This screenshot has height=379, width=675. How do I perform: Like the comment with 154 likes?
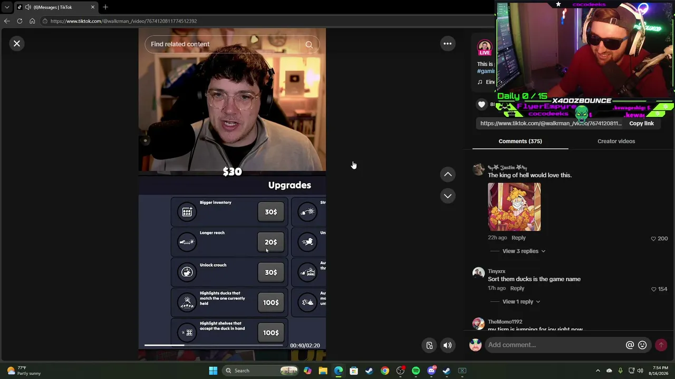point(653,289)
